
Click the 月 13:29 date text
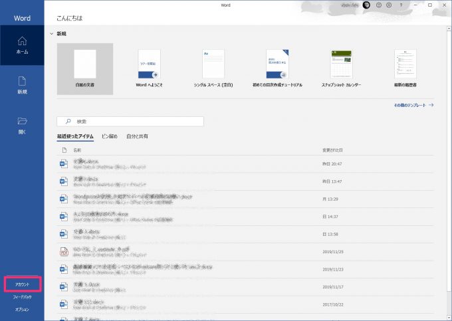pos(330,199)
